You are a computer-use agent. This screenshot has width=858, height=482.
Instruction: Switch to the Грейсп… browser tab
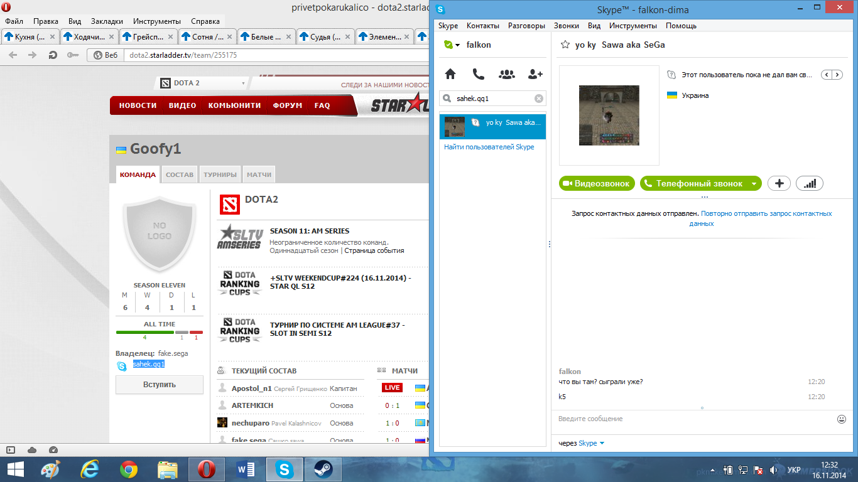point(148,36)
